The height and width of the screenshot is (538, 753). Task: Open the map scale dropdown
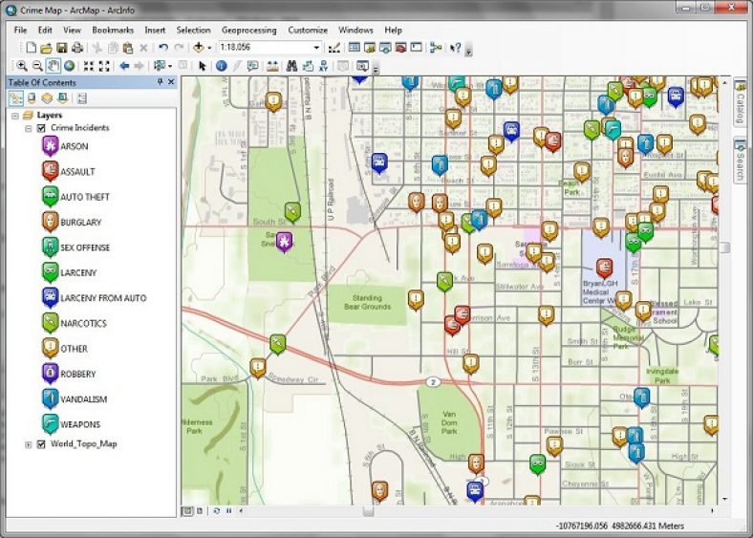coord(316,47)
